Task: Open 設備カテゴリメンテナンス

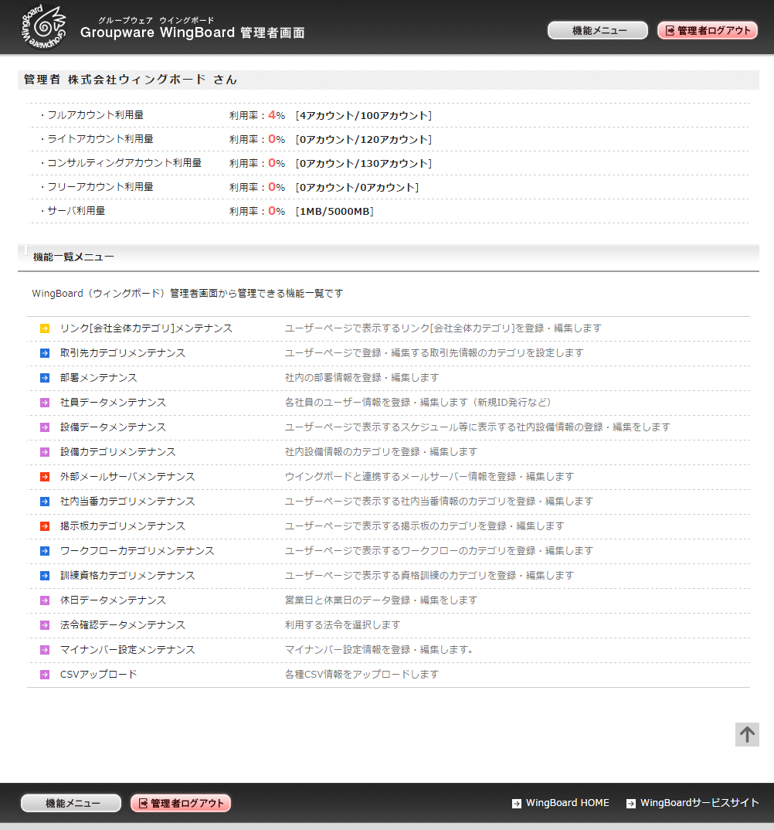Action: click(118, 453)
